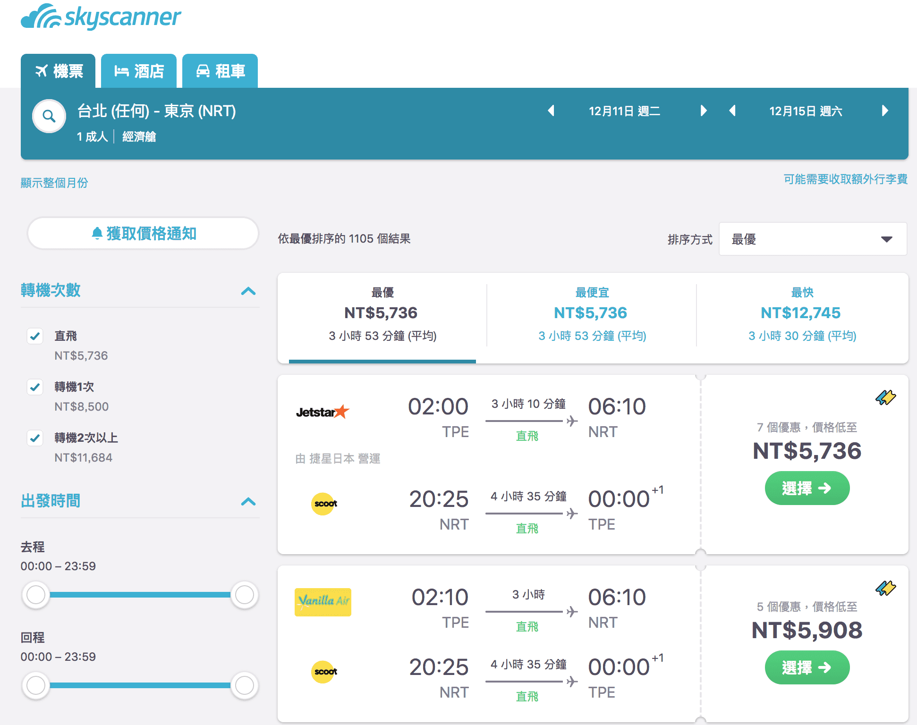Click left handle of 去程 time slider

coord(36,595)
